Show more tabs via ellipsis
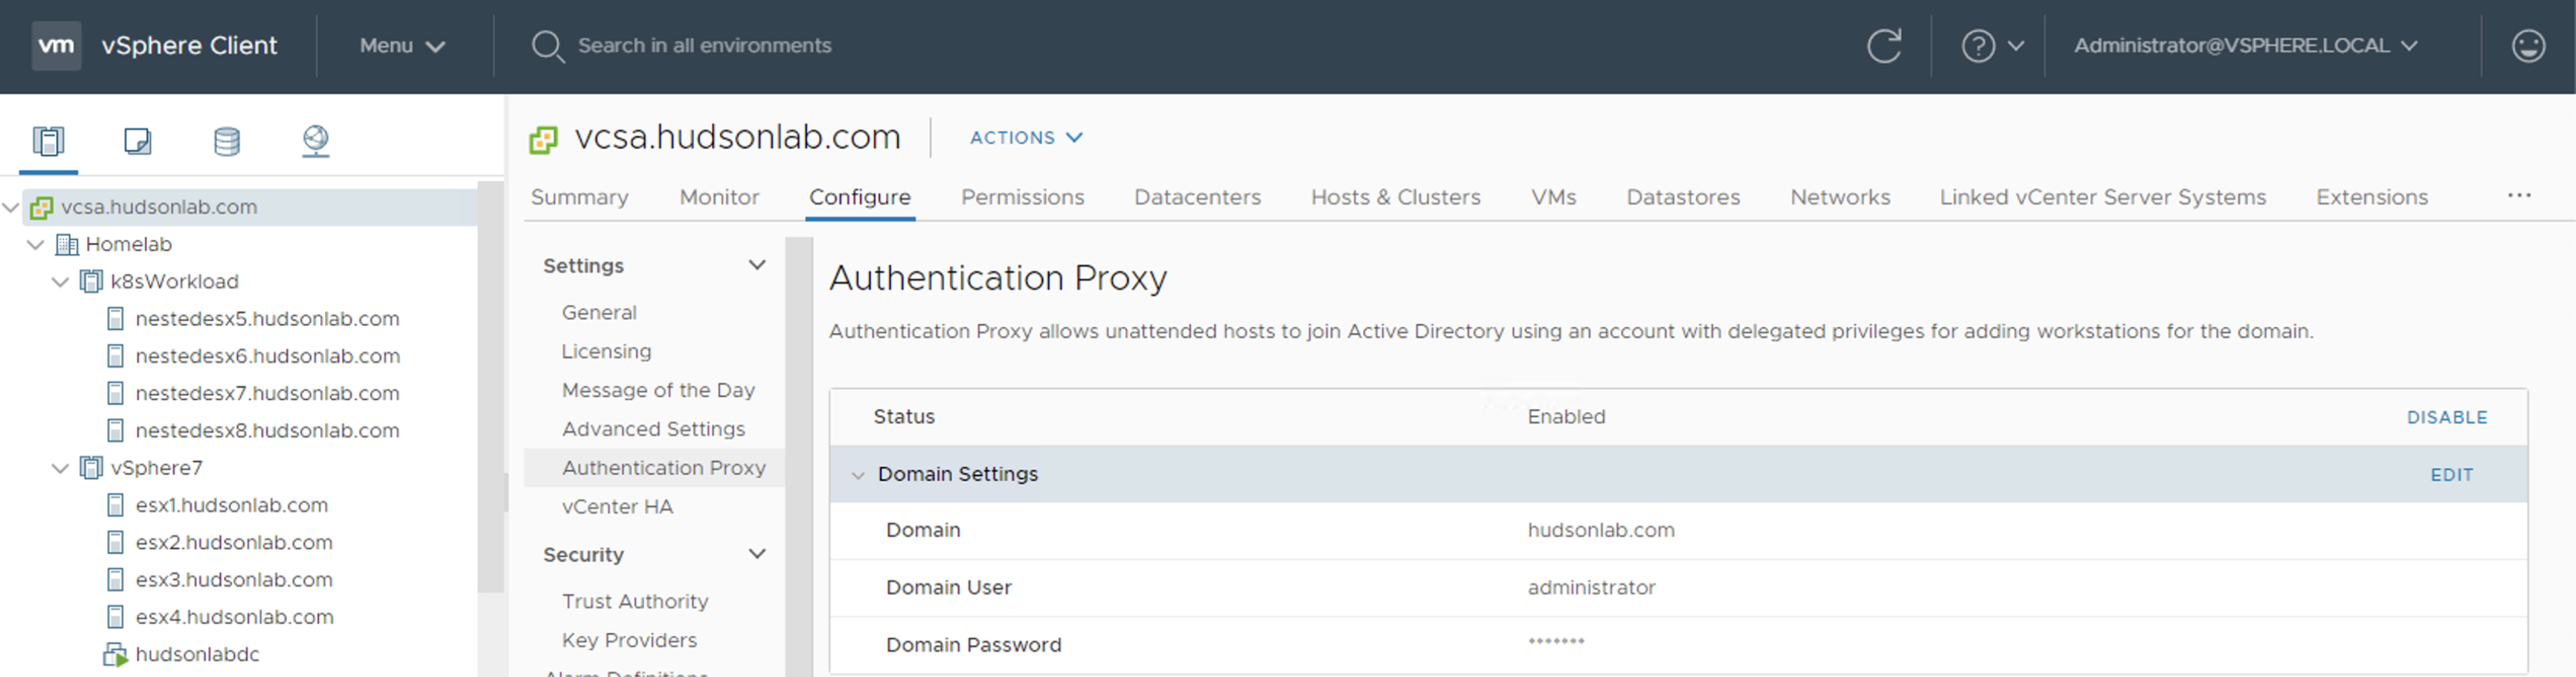This screenshot has width=2576, height=677. [x=2519, y=196]
